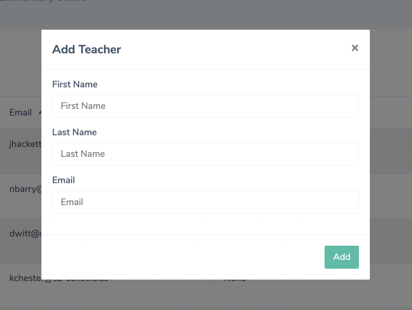The width and height of the screenshot is (412, 310).
Task: Click inside the Email input
Action: [205, 202]
